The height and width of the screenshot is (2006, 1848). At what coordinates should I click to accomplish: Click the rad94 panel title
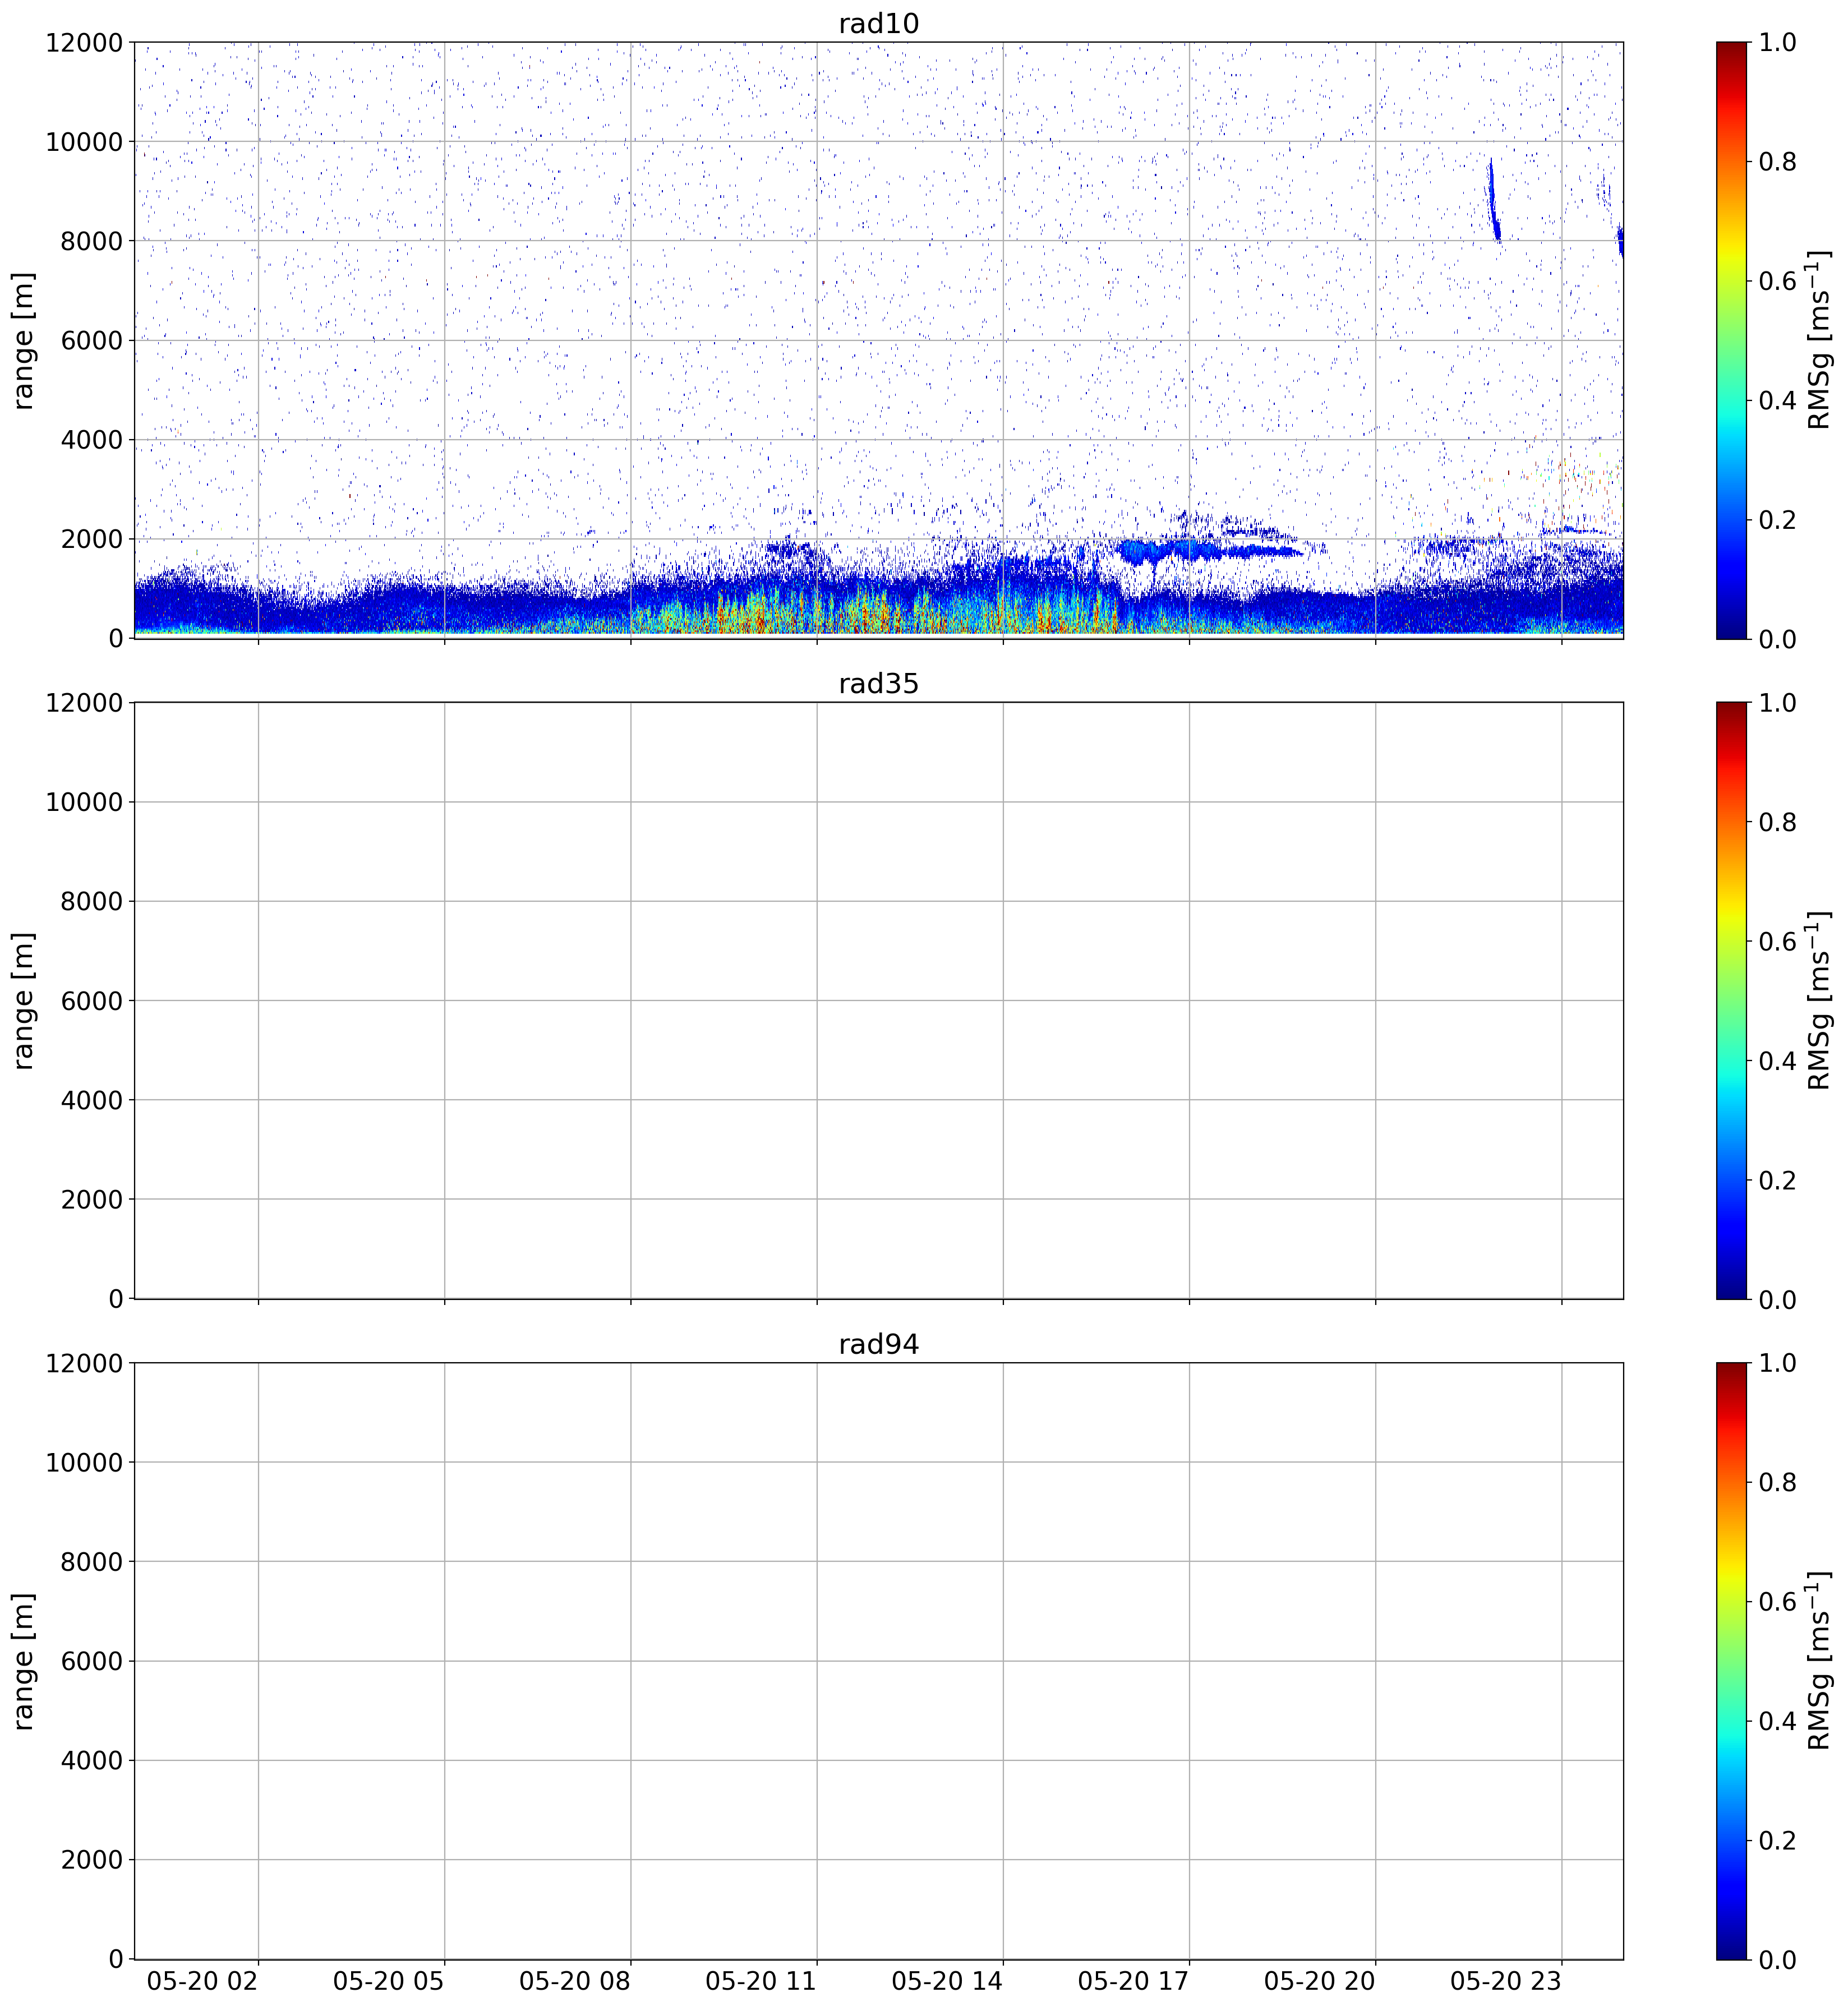pyautogui.click(x=878, y=1345)
